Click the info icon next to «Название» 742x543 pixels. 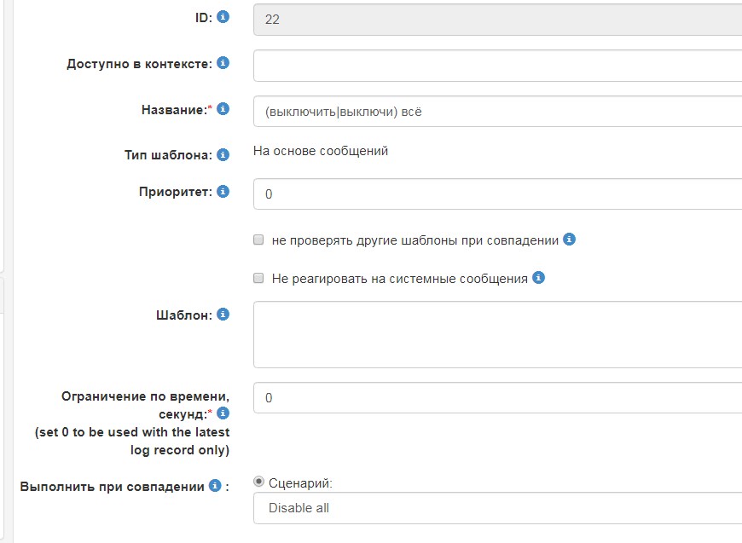pyautogui.click(x=223, y=108)
